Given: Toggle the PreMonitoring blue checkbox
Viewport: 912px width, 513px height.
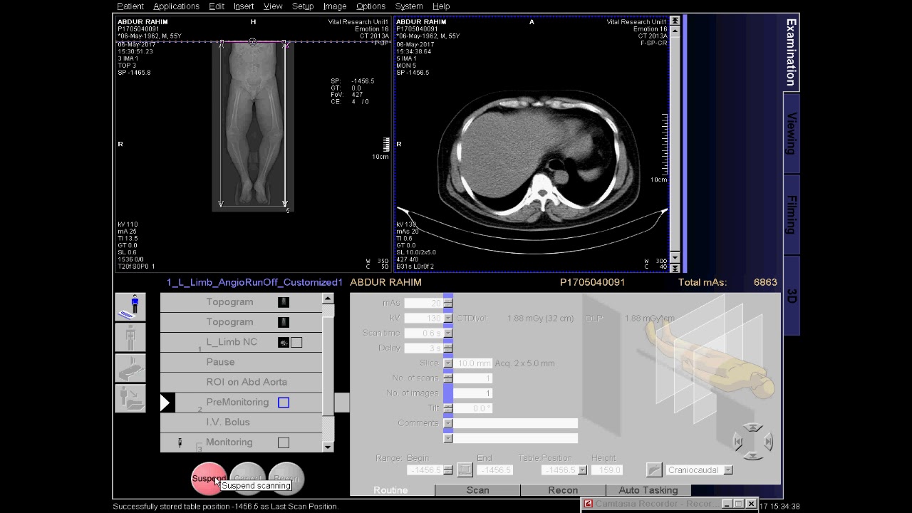Looking at the screenshot, I should pos(284,403).
